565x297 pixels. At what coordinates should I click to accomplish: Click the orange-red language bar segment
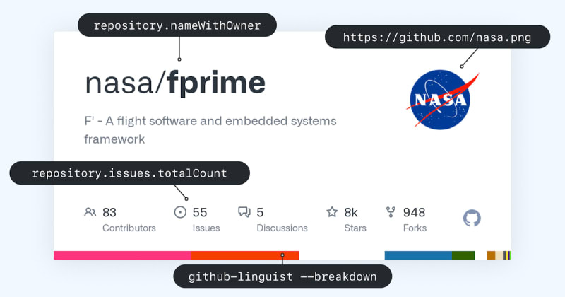click(x=245, y=255)
